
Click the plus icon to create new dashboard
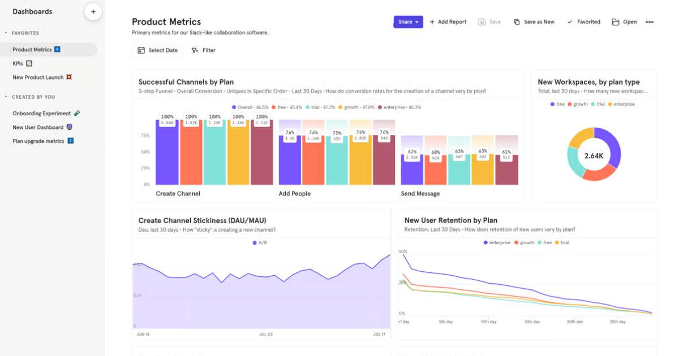pyautogui.click(x=93, y=12)
